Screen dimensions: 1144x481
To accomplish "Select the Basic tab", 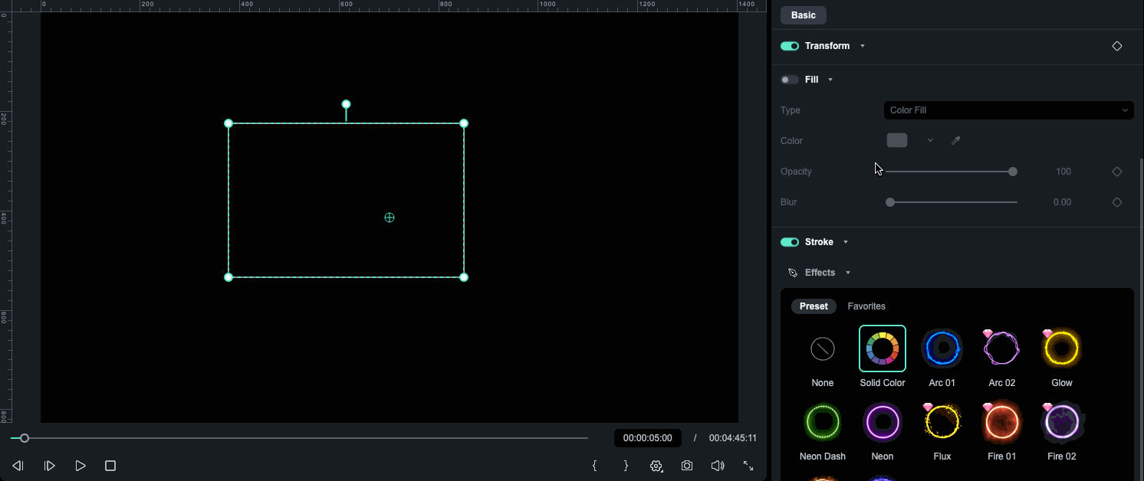I will click(803, 15).
